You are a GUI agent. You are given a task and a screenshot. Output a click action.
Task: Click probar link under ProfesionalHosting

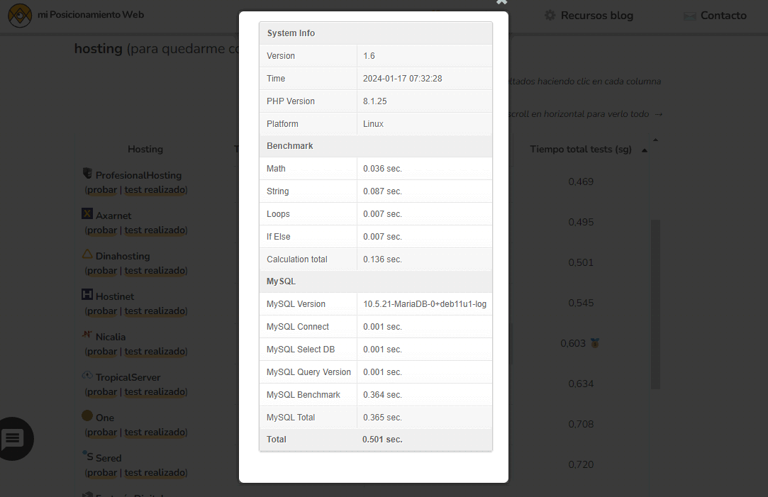102,189
